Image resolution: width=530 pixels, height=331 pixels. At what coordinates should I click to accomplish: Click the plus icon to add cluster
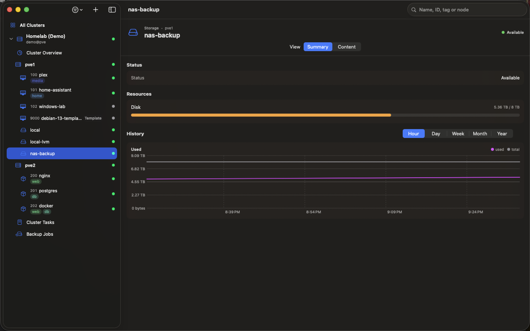click(96, 10)
